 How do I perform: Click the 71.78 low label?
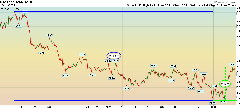click(171, 80)
